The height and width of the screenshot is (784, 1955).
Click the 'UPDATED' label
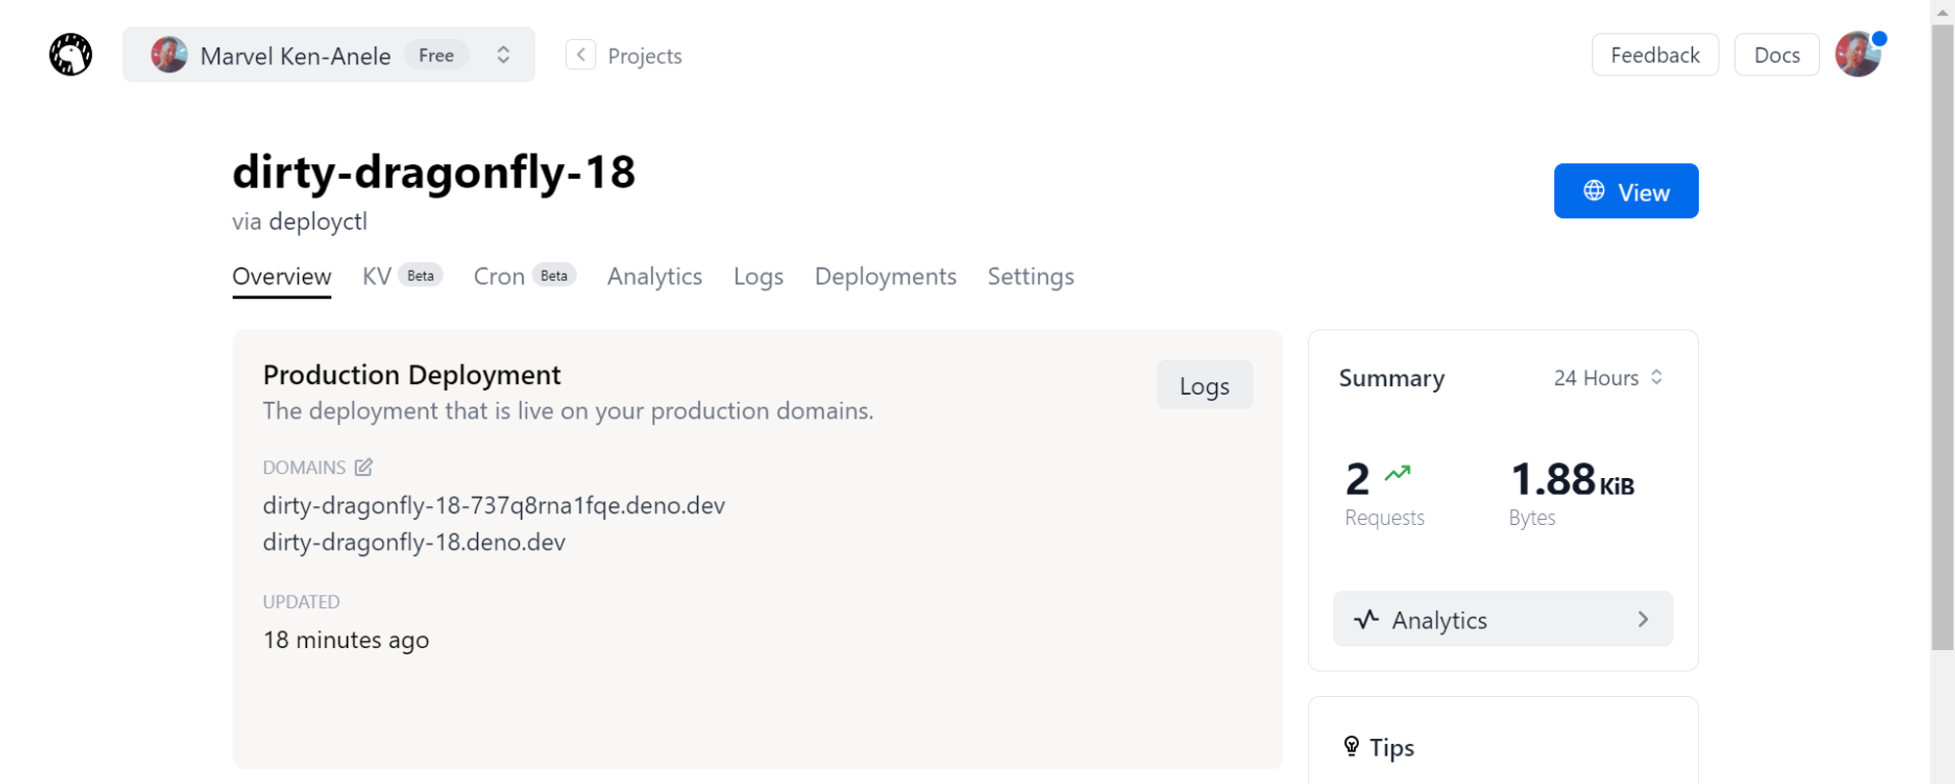tap(301, 602)
